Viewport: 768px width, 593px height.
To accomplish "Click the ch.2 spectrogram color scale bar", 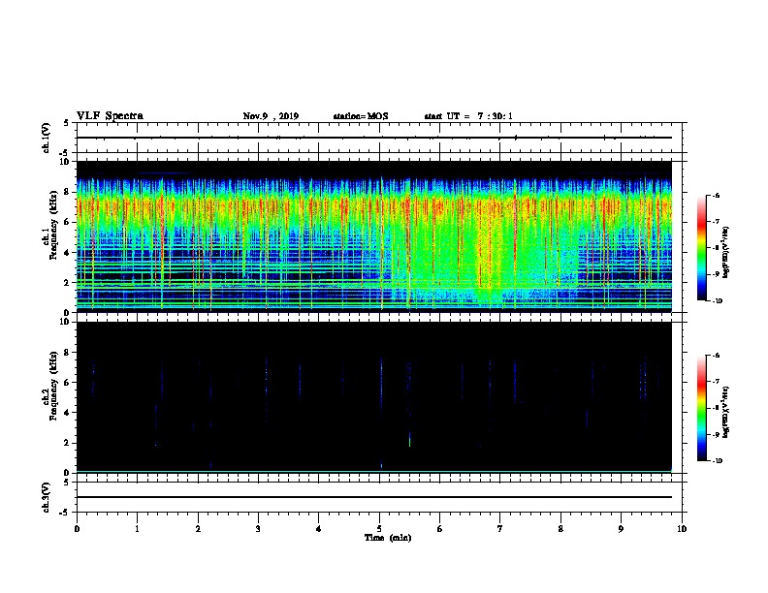I will (701, 408).
